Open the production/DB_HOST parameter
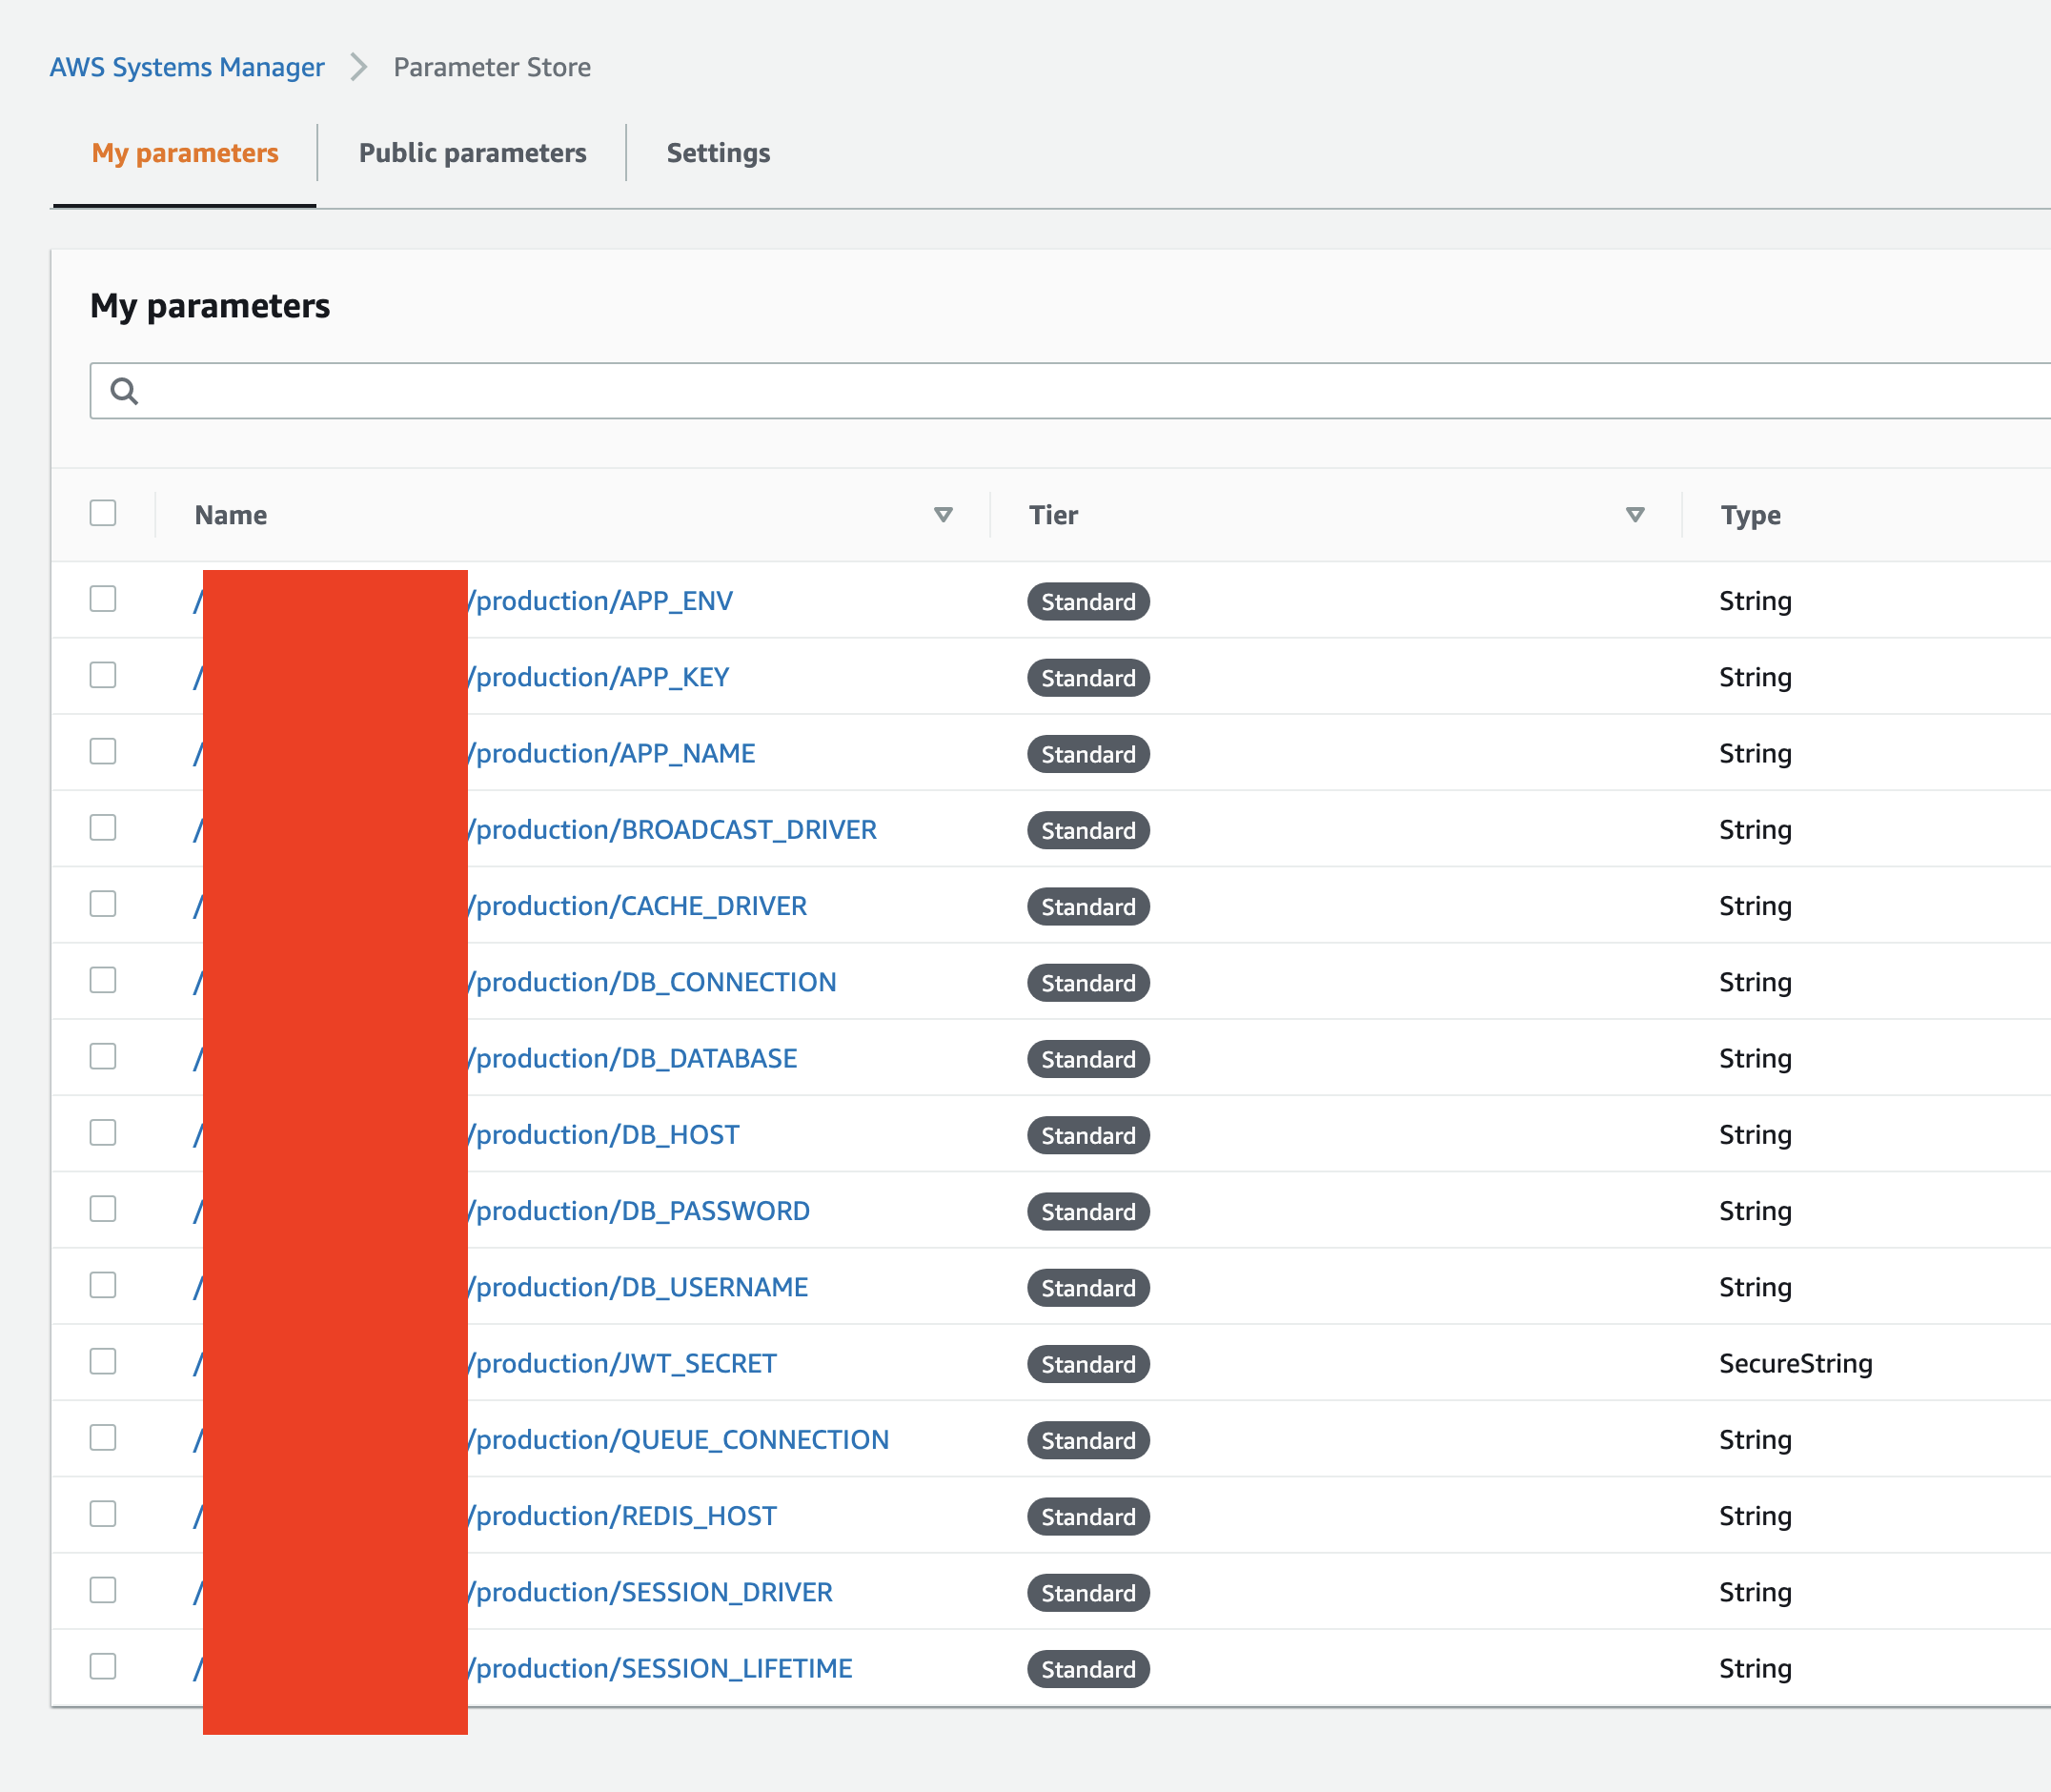 click(604, 1135)
